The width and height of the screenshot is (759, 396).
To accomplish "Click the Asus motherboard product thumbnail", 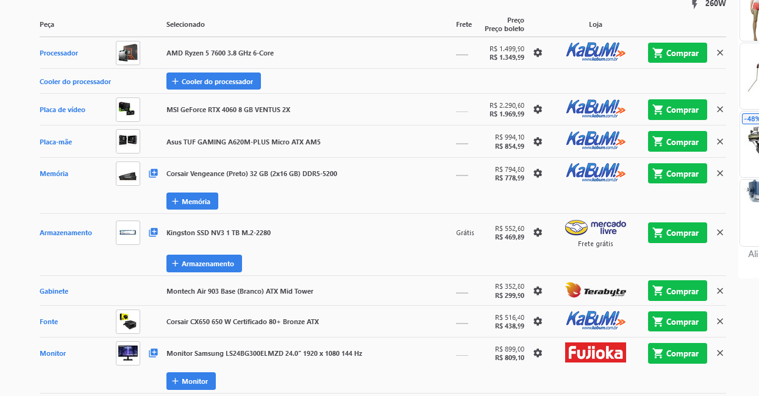I will 128,141.
